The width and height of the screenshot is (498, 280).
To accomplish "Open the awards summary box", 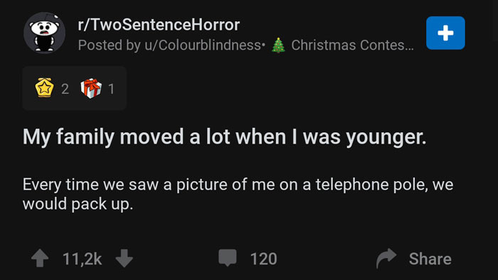I will coord(74,88).
